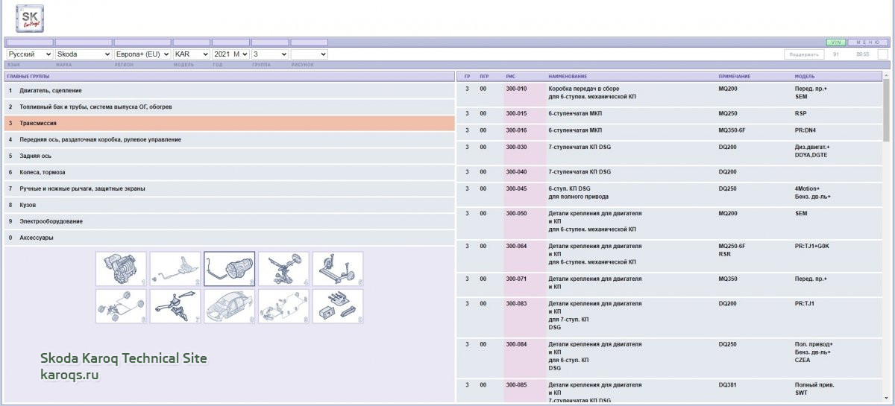Open group 0 Аксессуары
895x406 pixels.
[230, 238]
